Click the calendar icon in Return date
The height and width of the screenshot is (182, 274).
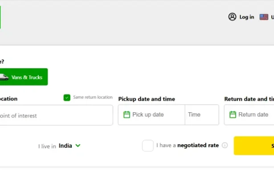tap(233, 115)
